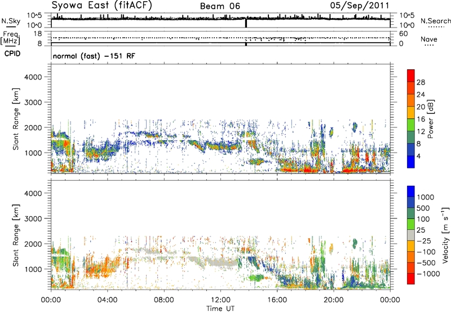The height and width of the screenshot is (312, 451).
Task: Click the 'Freq. [MHz]' axis label
Action: click(10, 38)
